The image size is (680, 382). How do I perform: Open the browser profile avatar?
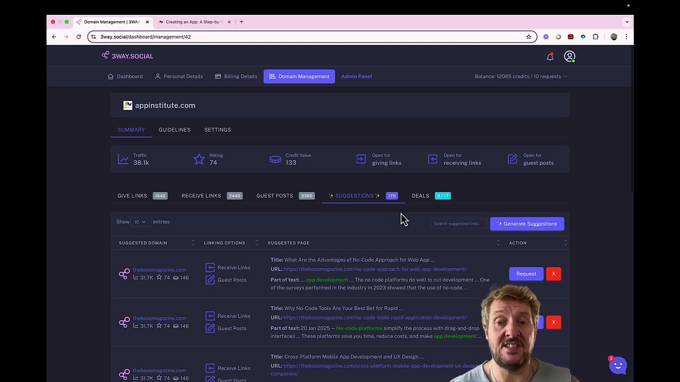coord(614,37)
